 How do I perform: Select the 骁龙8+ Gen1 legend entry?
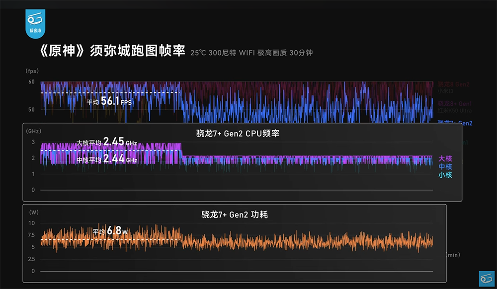pos(454,104)
